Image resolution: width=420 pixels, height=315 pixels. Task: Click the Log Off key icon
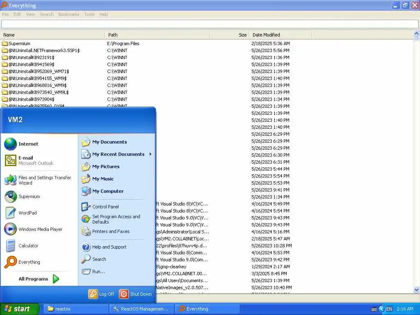pyautogui.click(x=93, y=294)
